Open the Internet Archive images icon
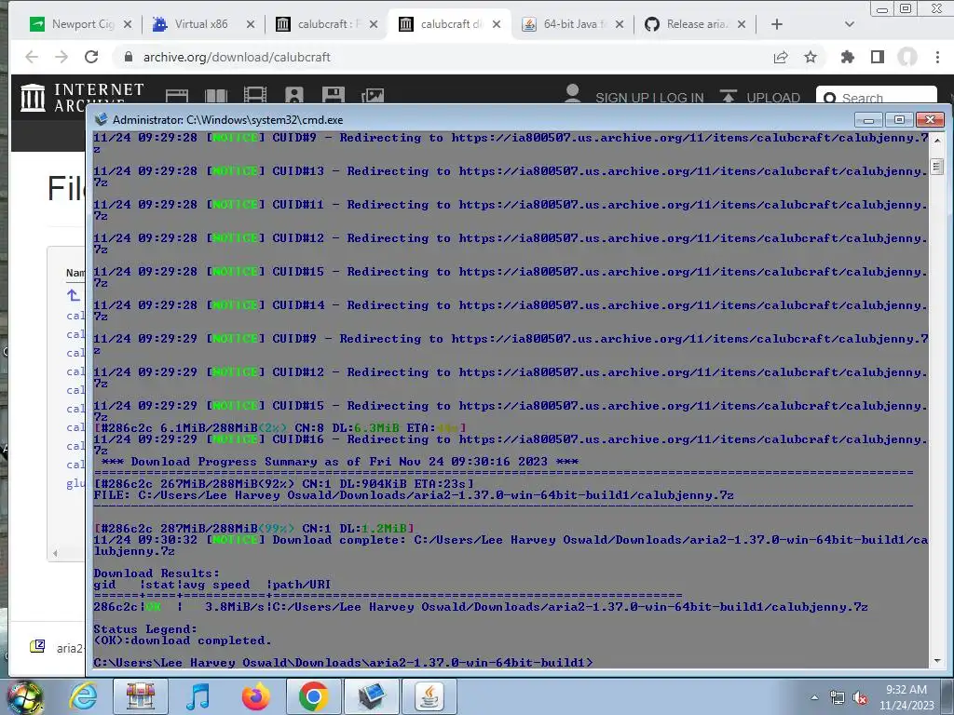This screenshot has height=715, width=954. [x=373, y=96]
